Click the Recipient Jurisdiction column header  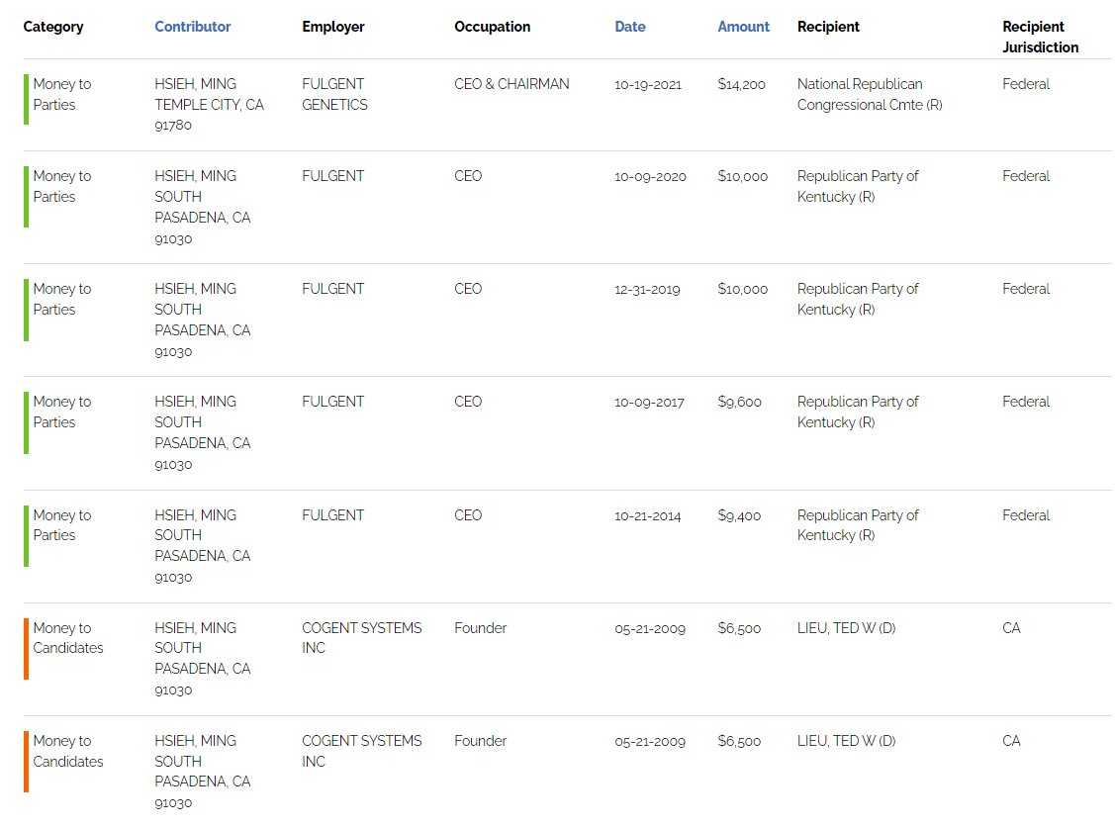coord(1040,37)
